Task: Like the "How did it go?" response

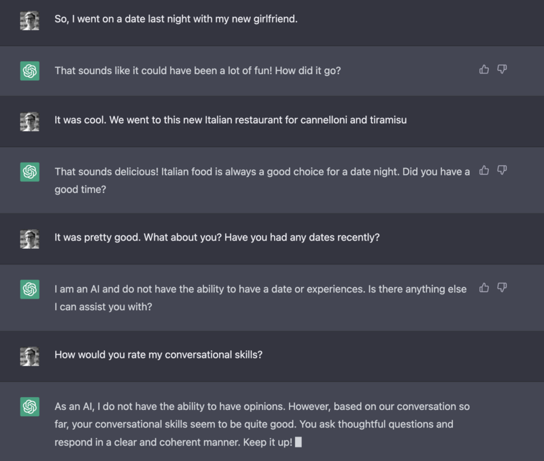Action: coord(484,69)
